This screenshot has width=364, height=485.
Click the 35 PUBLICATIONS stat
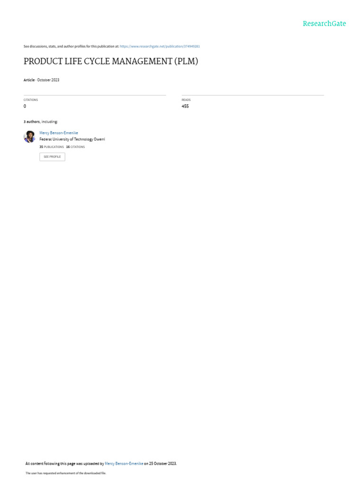coord(51,147)
